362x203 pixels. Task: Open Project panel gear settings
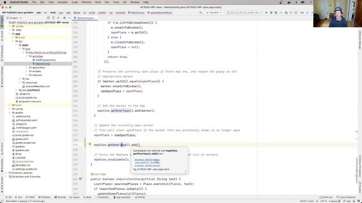(64, 18)
